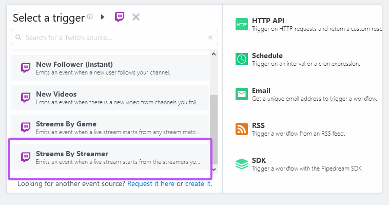Click the Email envelope icon
The image size is (389, 205).
point(242,94)
